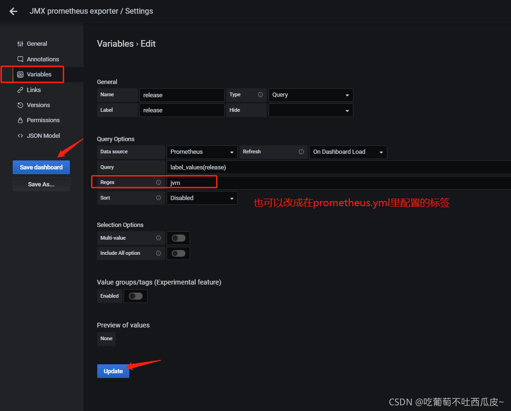The width and height of the screenshot is (511, 411).
Task: Open the Hide dropdown
Action: 310,110
